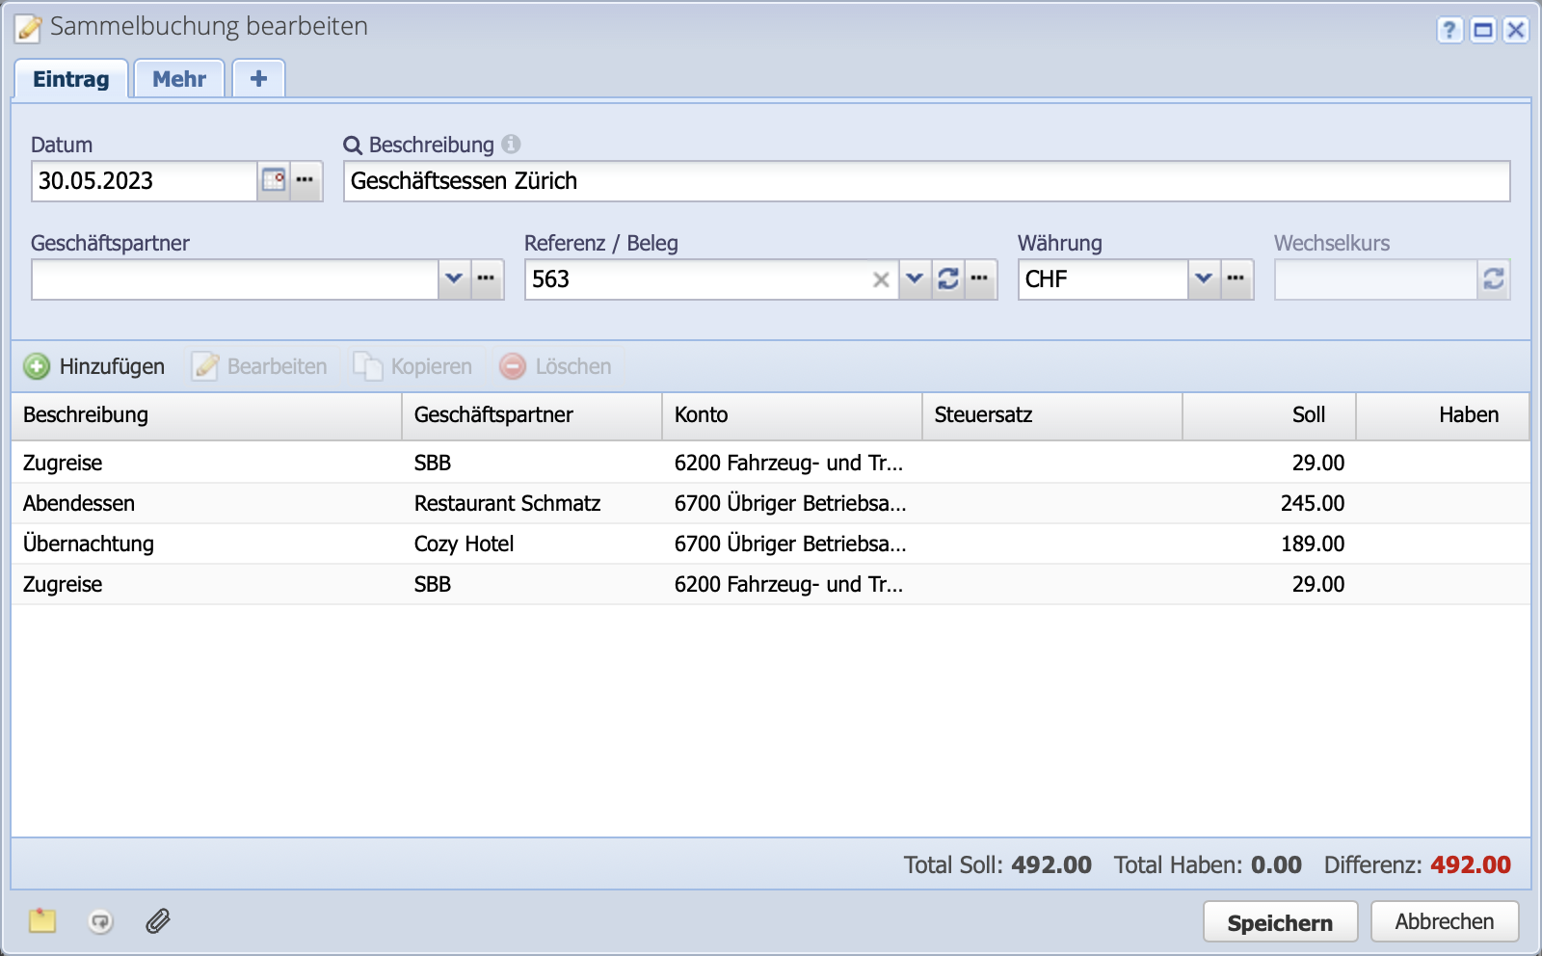Open the attachment paperclip icon
This screenshot has height=956, width=1542.
[158, 921]
